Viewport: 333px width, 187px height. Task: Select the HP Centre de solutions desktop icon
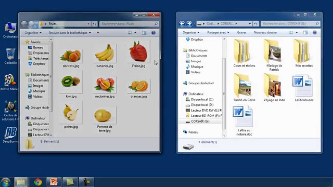tap(10, 111)
